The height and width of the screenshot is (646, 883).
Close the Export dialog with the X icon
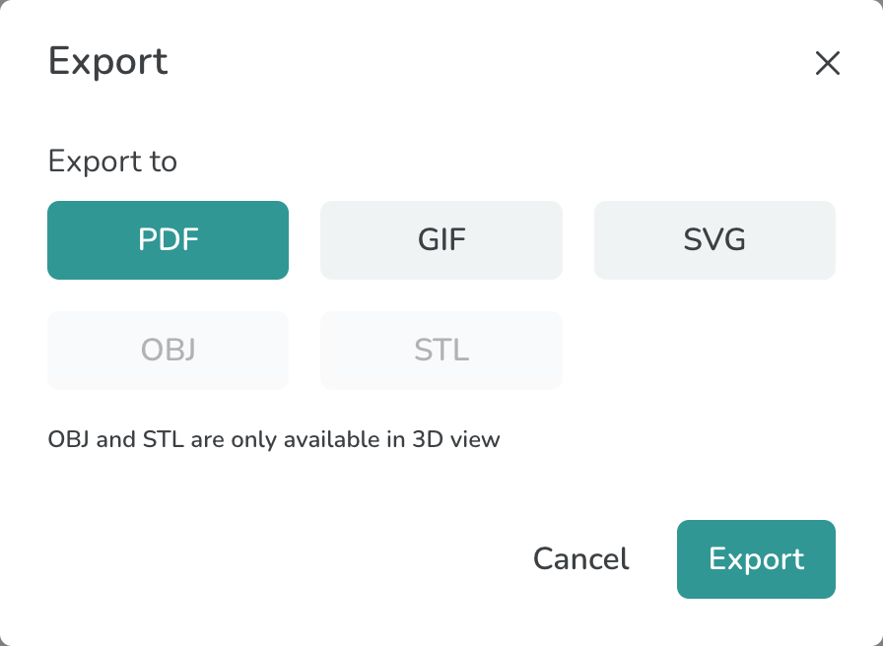coord(827,64)
